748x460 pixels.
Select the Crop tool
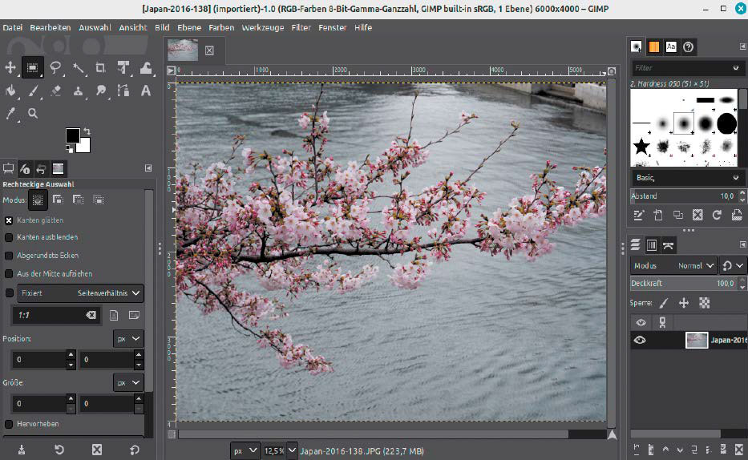[x=100, y=67]
